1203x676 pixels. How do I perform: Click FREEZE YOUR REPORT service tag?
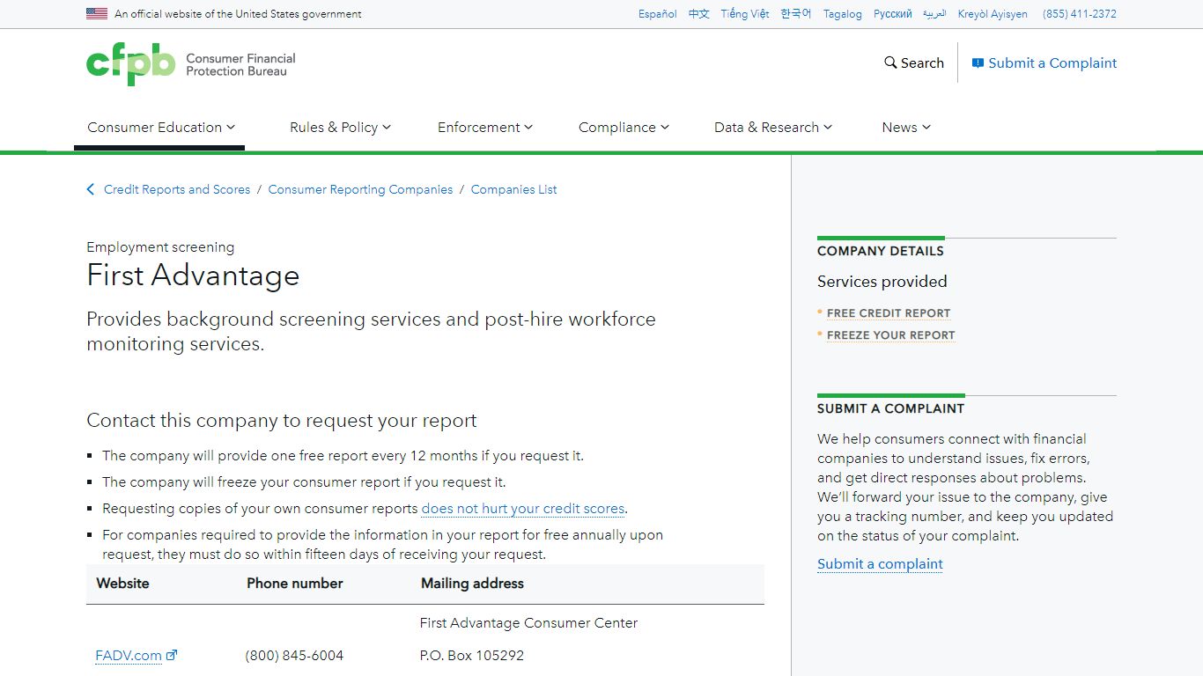pyautogui.click(x=891, y=334)
